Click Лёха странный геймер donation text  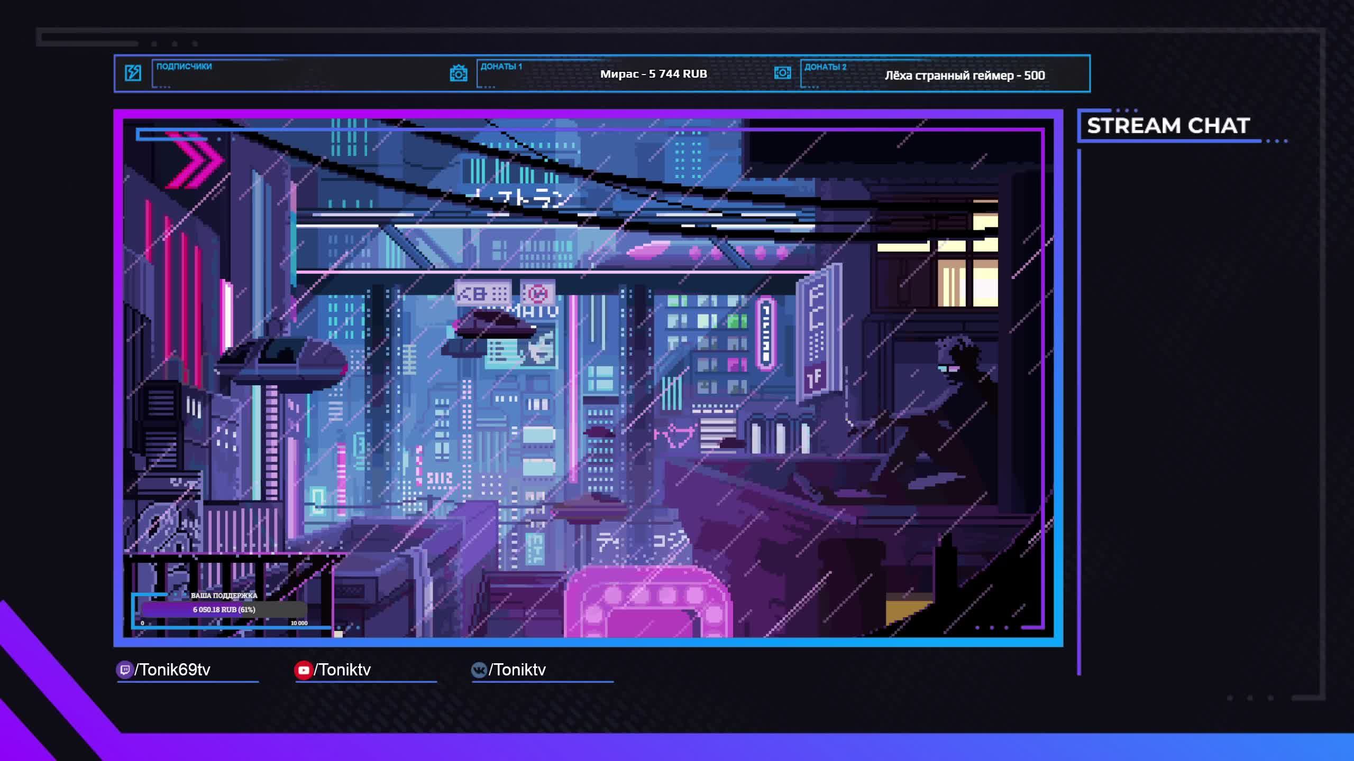click(964, 76)
